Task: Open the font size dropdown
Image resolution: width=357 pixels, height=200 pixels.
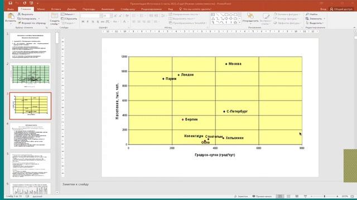Action: coord(111,16)
